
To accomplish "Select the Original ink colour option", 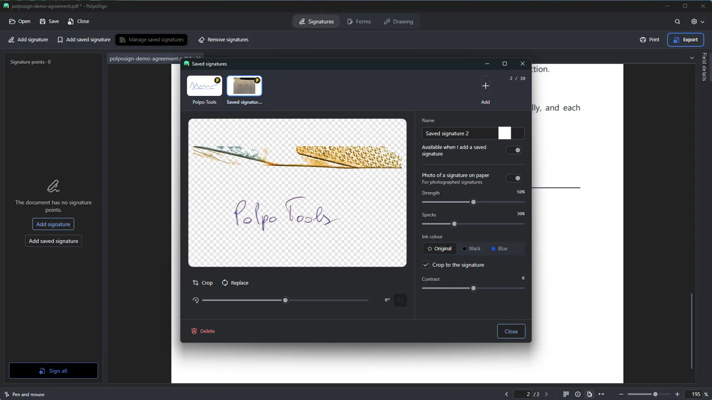I will coord(439,249).
